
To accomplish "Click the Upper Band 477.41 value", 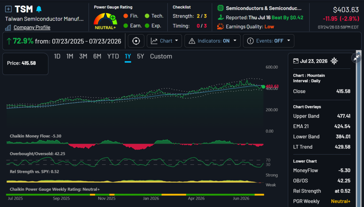I will [344, 116].
